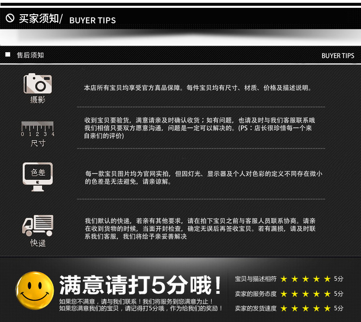Screen dimensions: 361x322
Task: Click the 售后须知 section label
Action: 30,55
